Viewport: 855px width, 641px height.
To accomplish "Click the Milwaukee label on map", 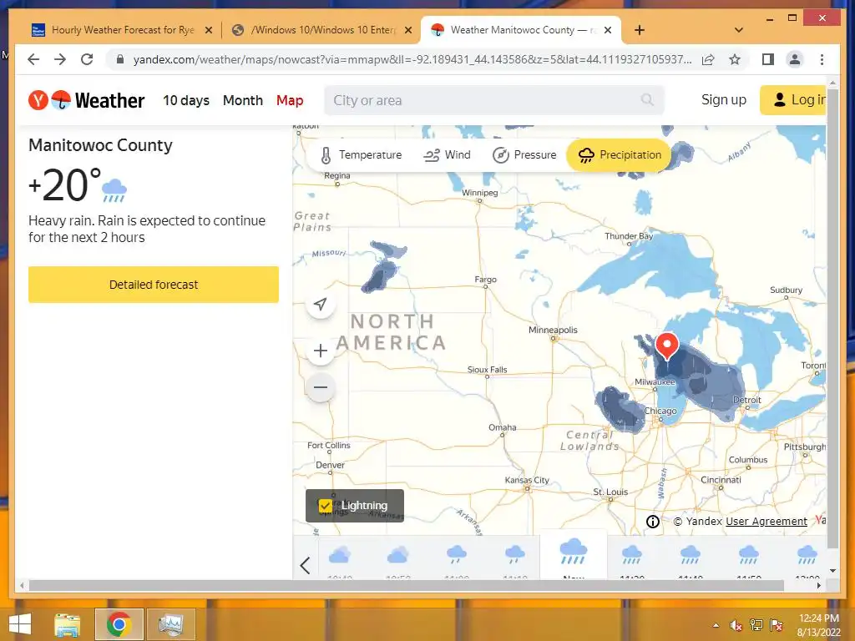I will (655, 382).
